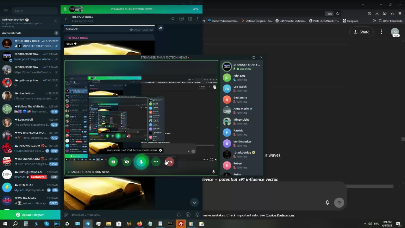The image size is (405, 228).
Task: Click the Broadcast a message field
Action: click(x=122, y=215)
